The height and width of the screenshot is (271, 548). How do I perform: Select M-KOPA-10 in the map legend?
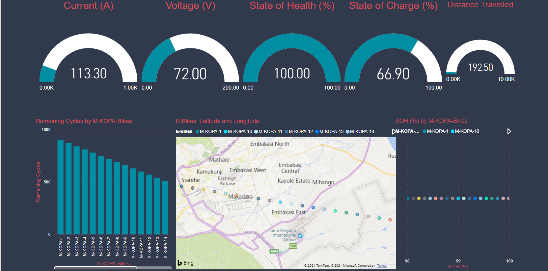pos(238,131)
